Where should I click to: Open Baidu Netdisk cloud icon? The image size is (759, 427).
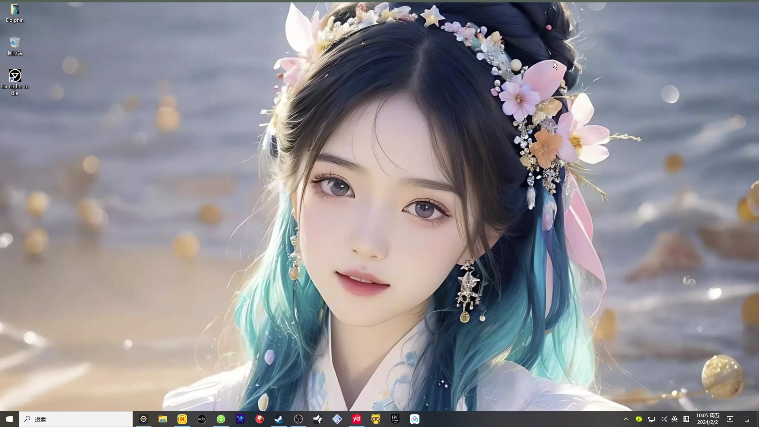(415, 419)
